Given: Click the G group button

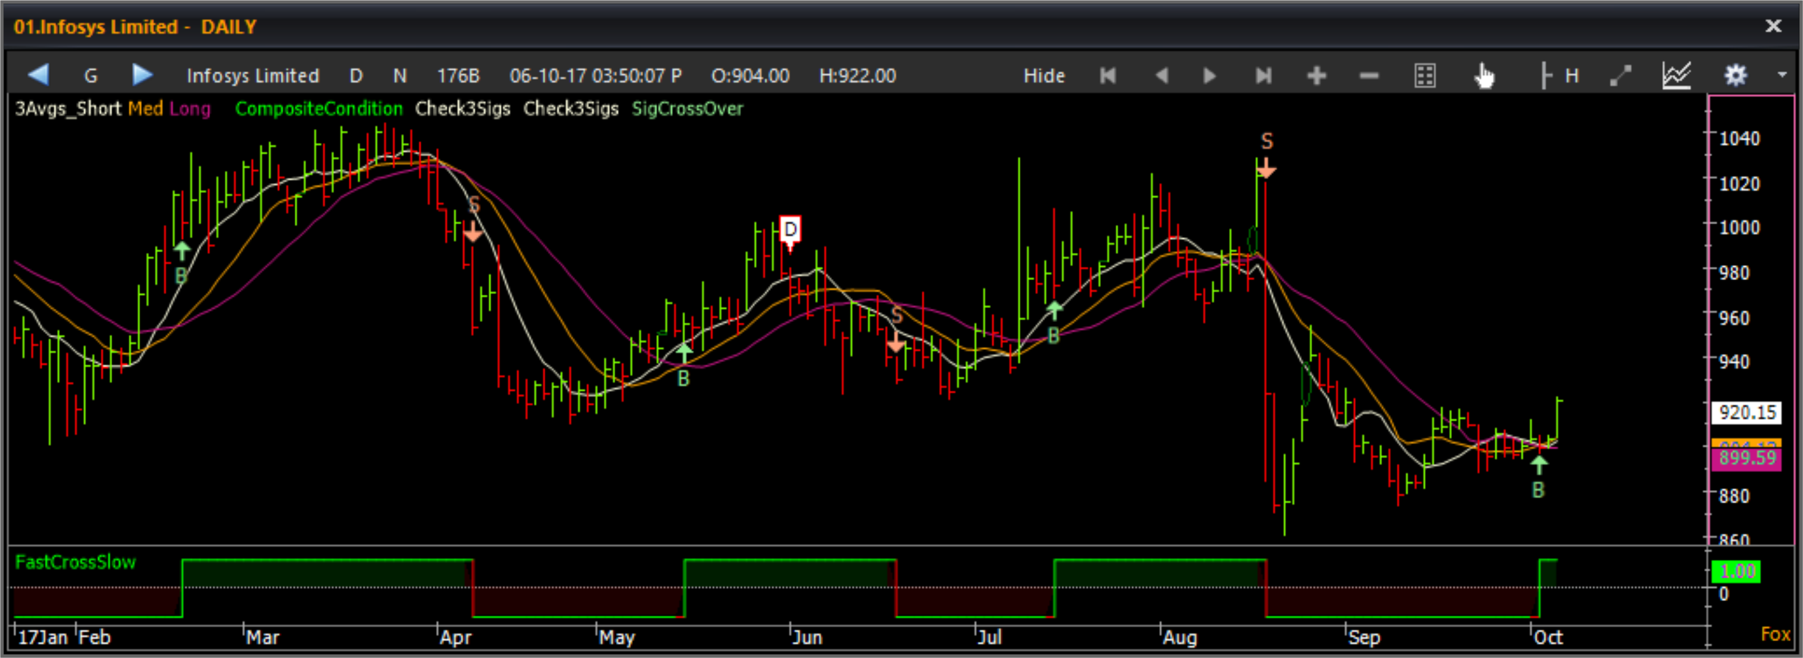Looking at the screenshot, I should pos(91,75).
